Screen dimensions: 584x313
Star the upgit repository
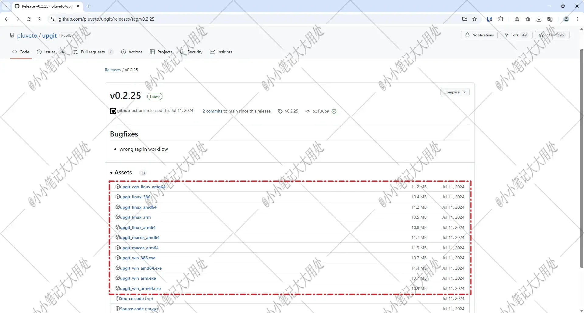click(552, 35)
